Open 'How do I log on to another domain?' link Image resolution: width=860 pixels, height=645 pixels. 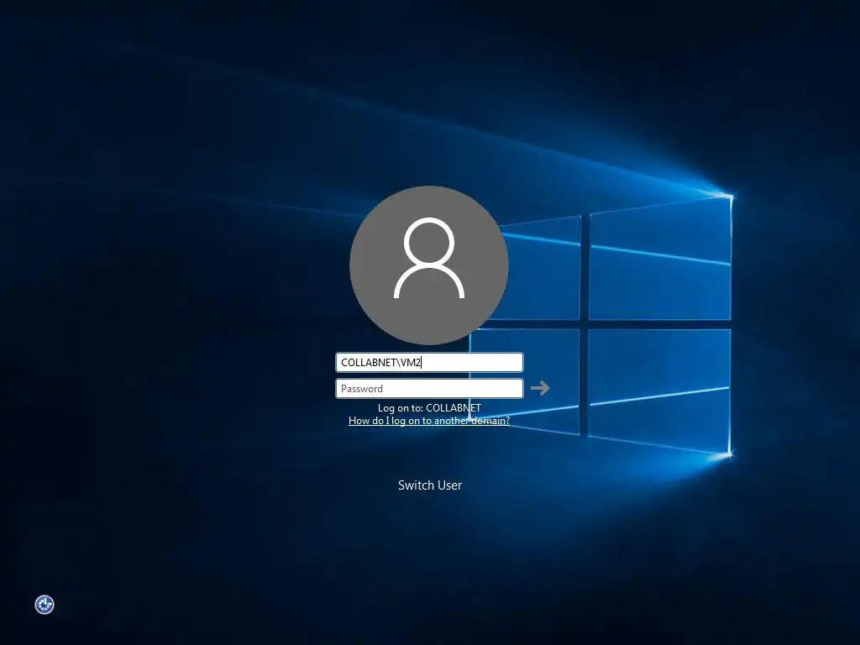coord(429,421)
